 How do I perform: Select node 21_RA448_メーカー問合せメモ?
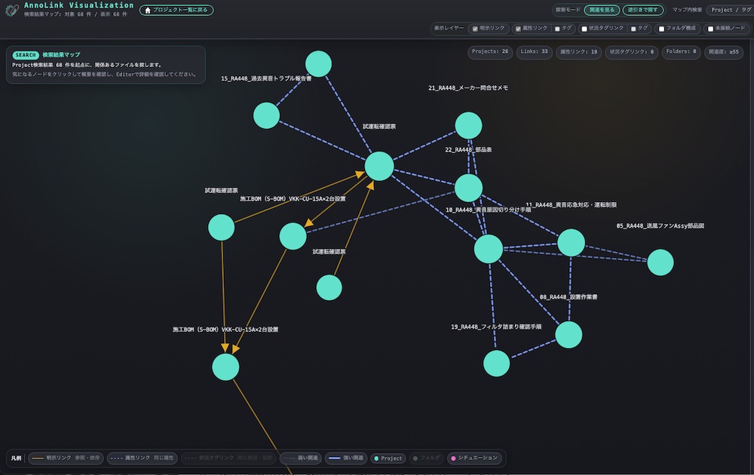[468, 125]
